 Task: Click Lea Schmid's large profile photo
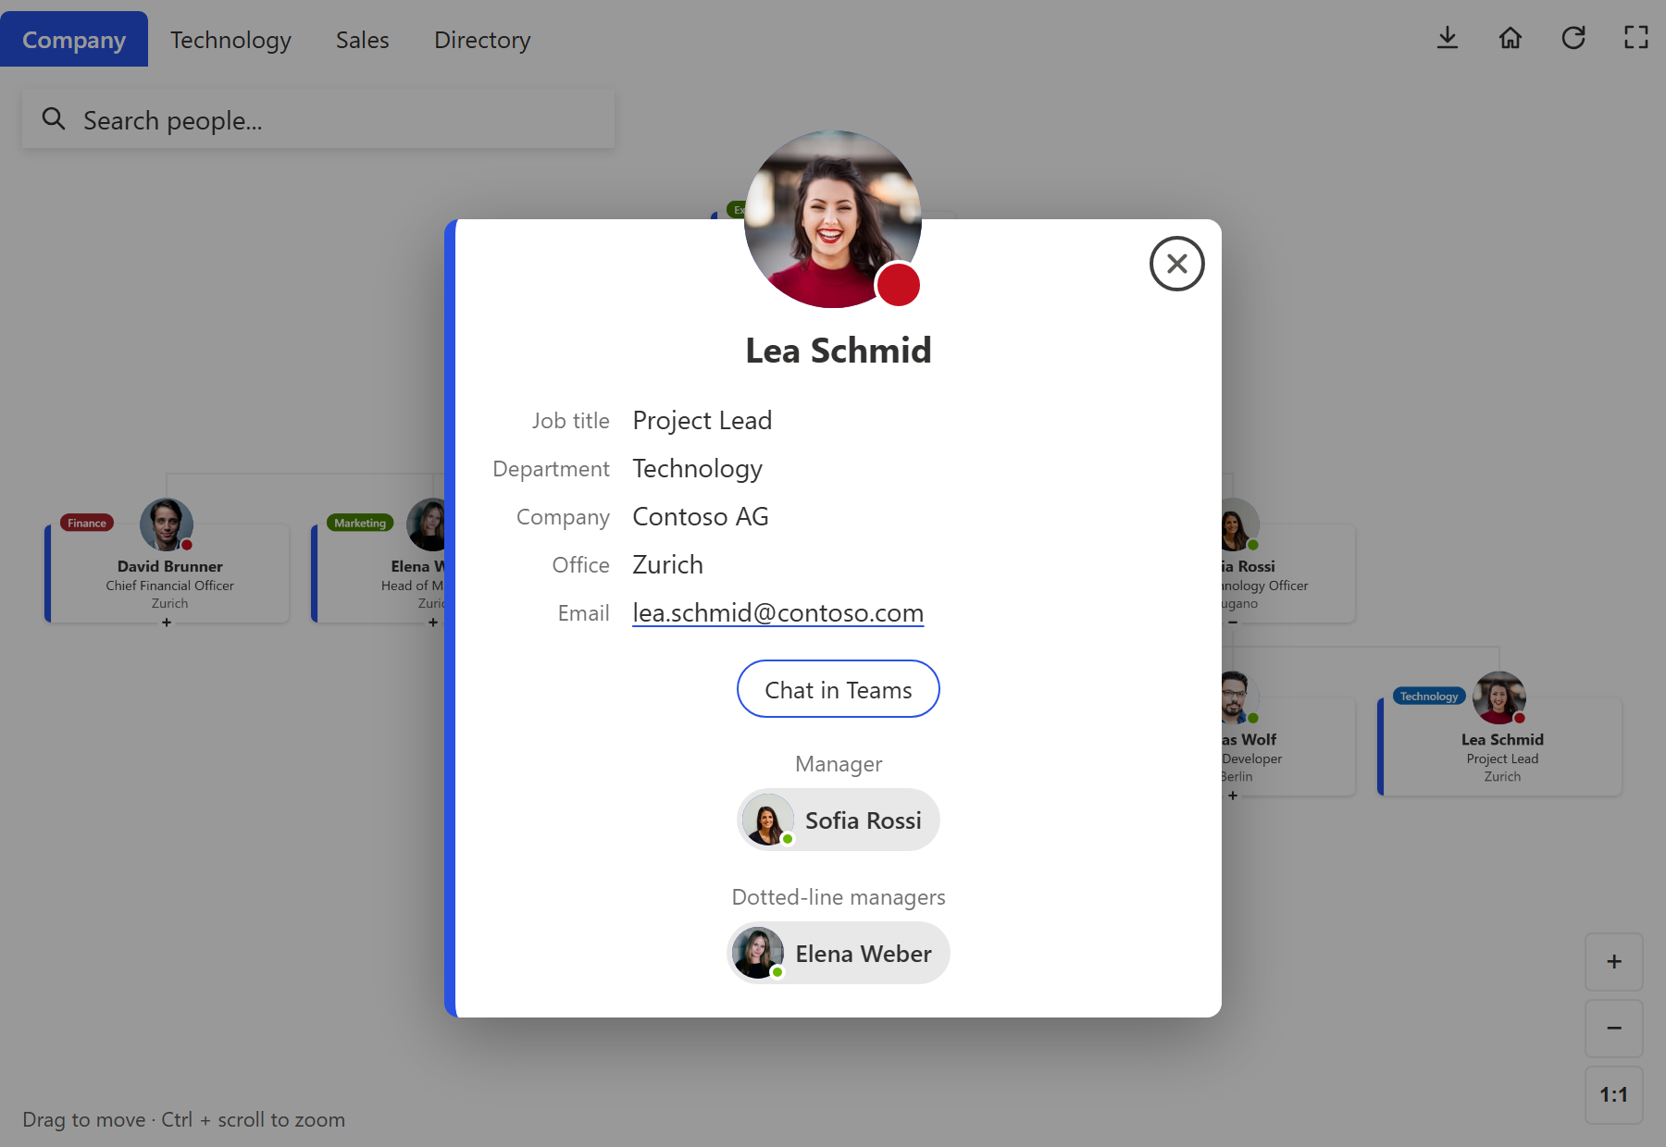(833, 219)
